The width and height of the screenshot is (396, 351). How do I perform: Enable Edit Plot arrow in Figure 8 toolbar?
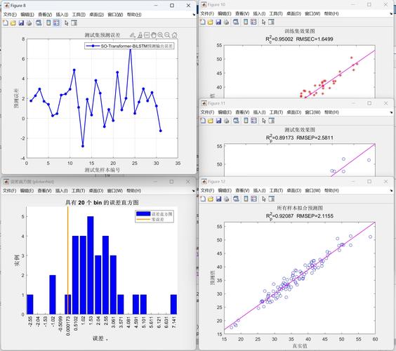pyautogui.click(x=66, y=23)
